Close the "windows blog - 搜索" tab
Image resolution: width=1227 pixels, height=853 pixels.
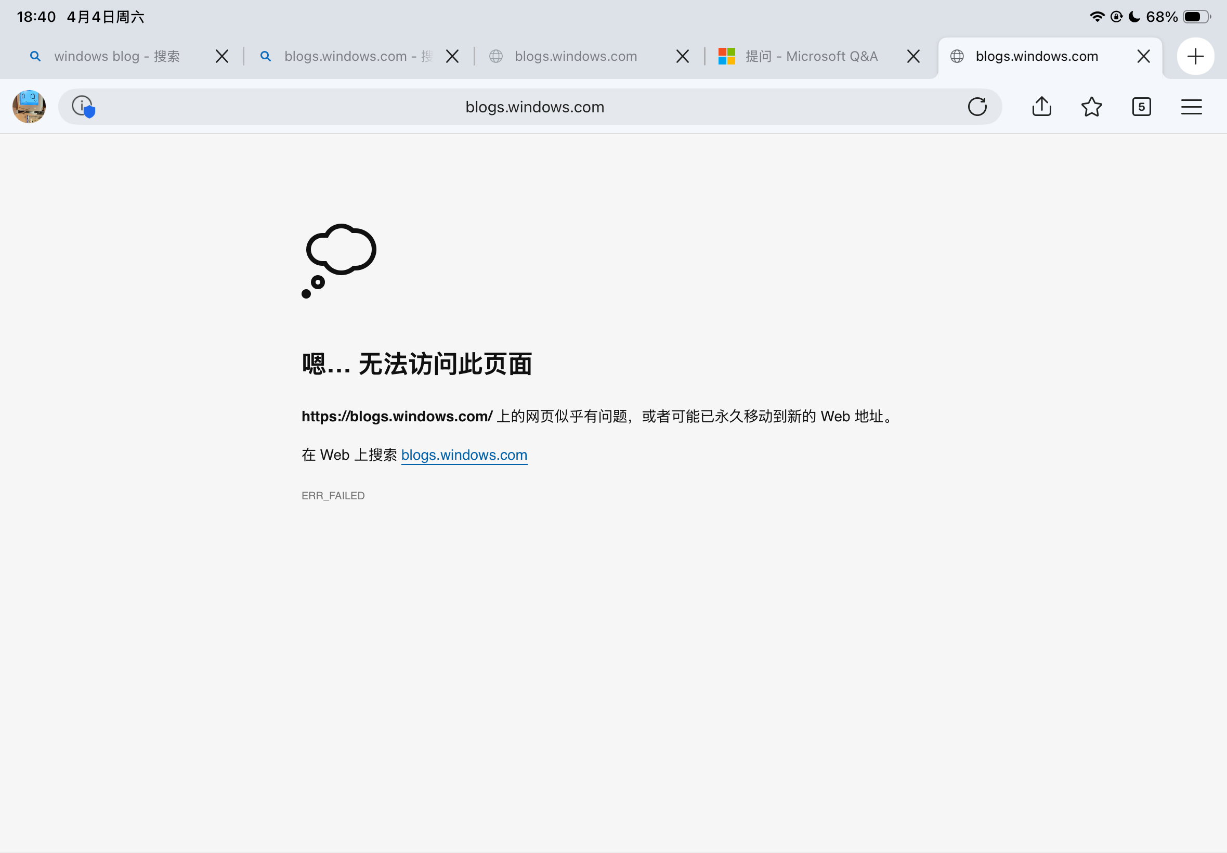point(221,56)
